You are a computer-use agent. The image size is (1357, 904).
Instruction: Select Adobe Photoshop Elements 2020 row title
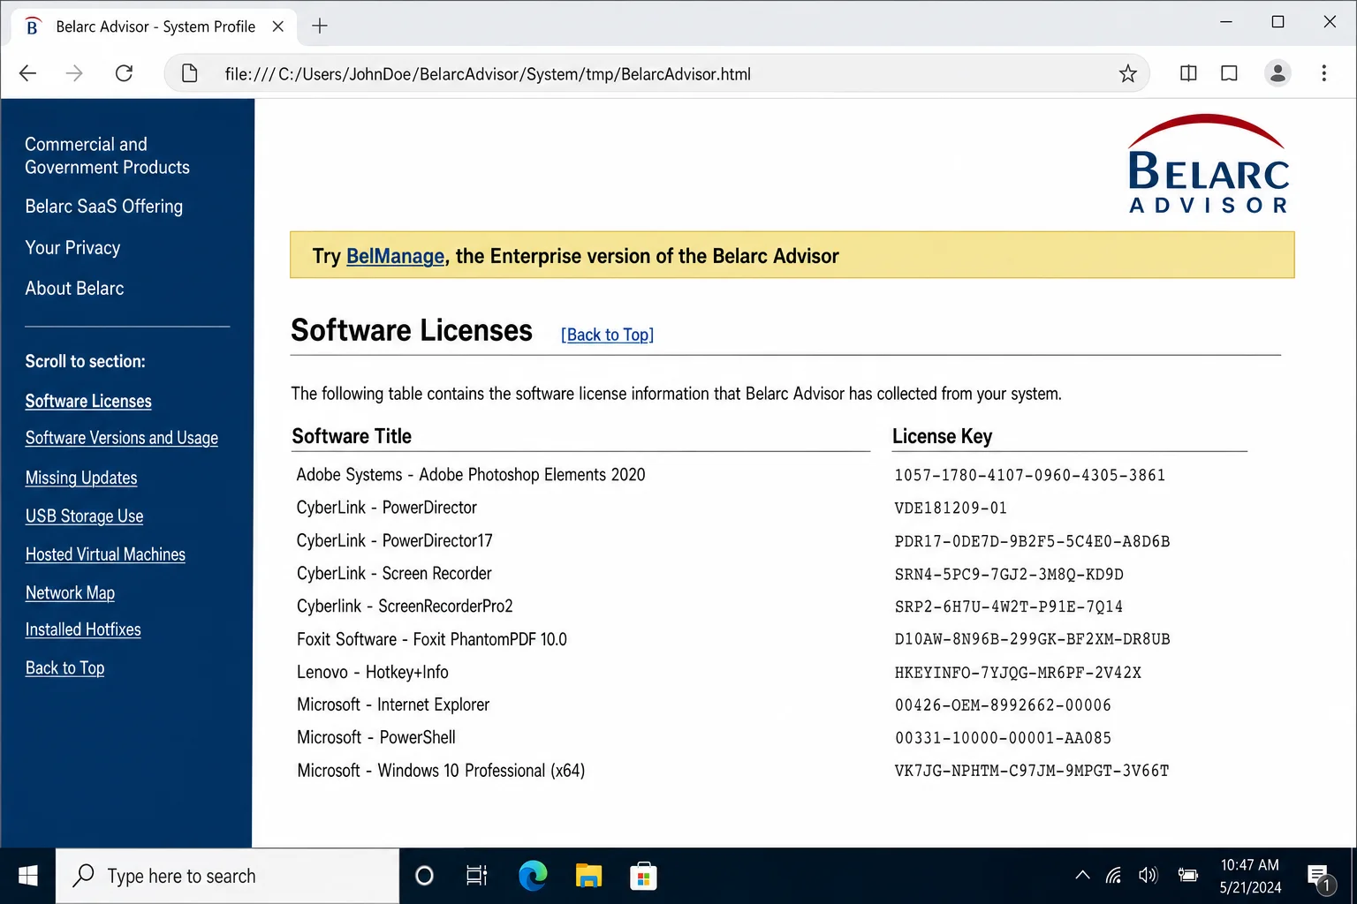[471, 475]
